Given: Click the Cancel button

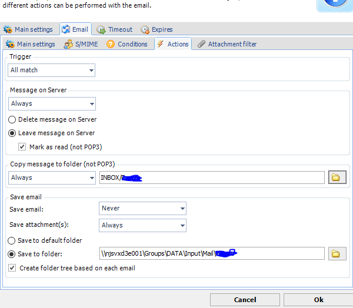Looking at the screenshot, I should [245, 299].
